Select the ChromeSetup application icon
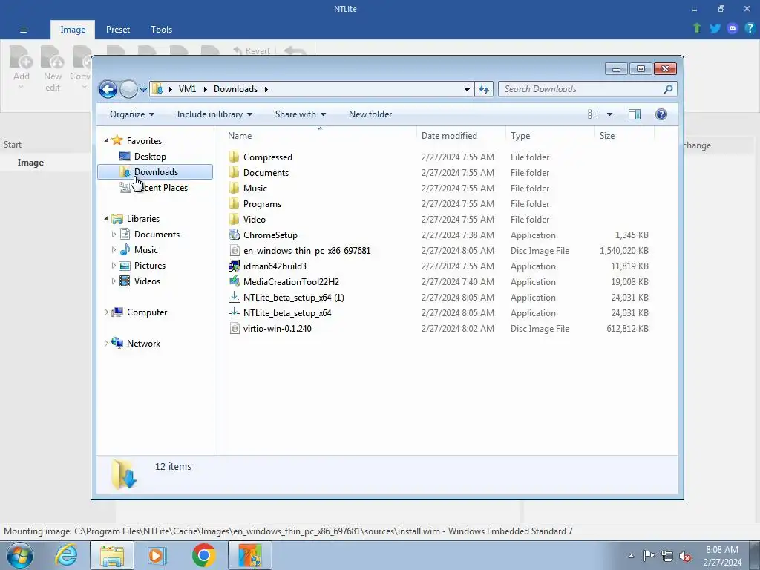 [x=235, y=235]
